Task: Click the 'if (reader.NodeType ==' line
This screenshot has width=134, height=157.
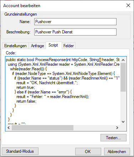Action: tap(63, 74)
